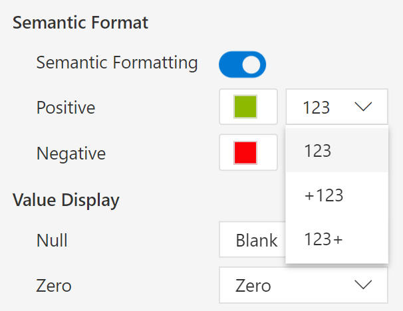Click the Null row label
The height and width of the screenshot is (311, 403).
tap(52, 241)
